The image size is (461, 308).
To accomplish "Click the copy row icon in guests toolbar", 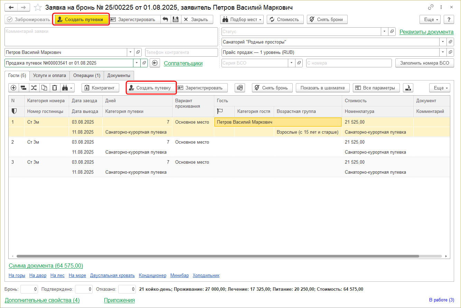I will click(44, 88).
